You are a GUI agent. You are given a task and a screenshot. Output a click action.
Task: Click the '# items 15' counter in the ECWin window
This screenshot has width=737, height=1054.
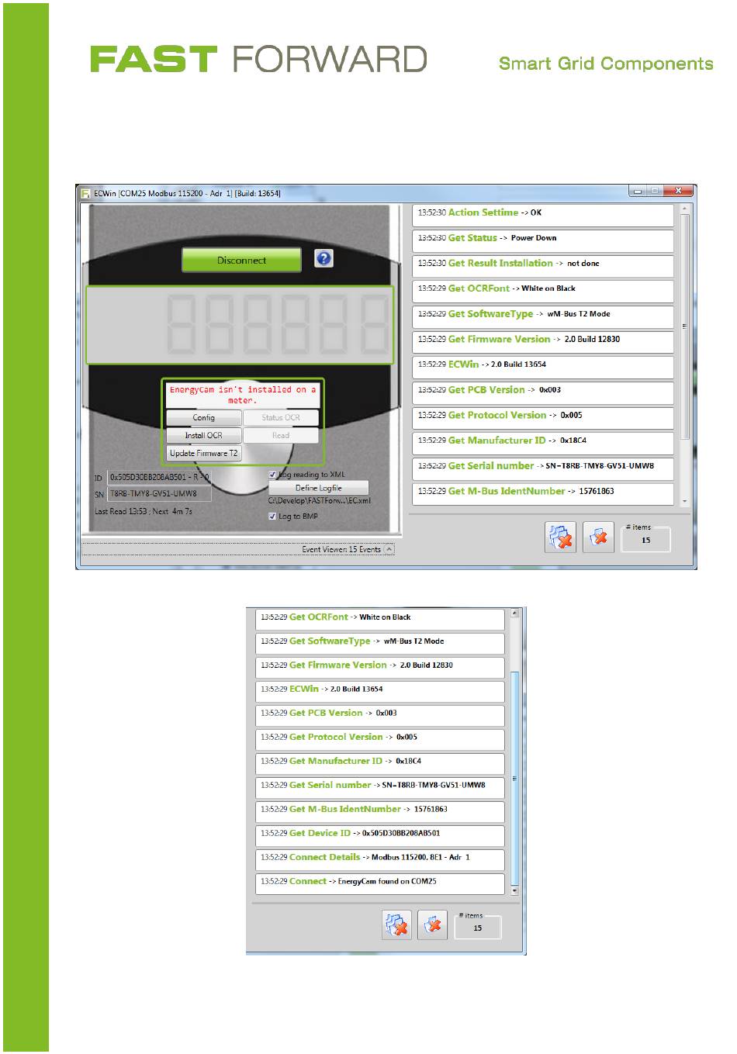point(645,537)
